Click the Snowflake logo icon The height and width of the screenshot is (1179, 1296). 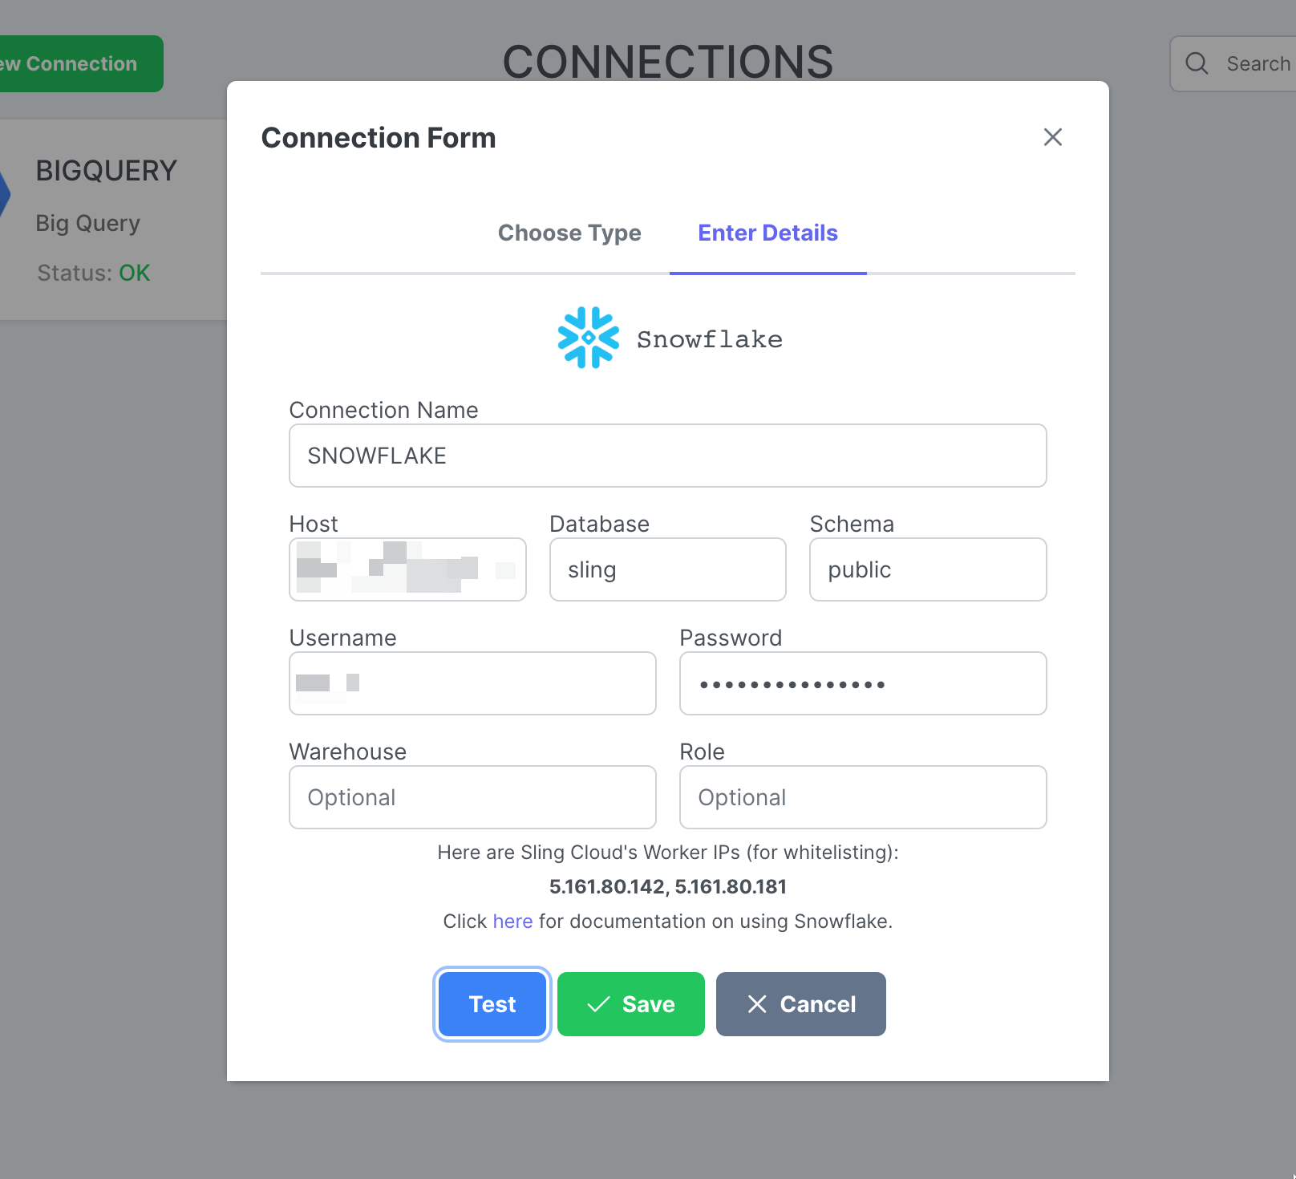[x=589, y=338]
